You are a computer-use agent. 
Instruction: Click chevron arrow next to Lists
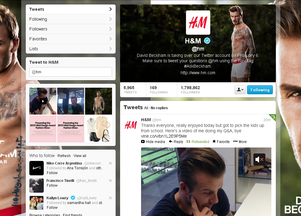111,48
